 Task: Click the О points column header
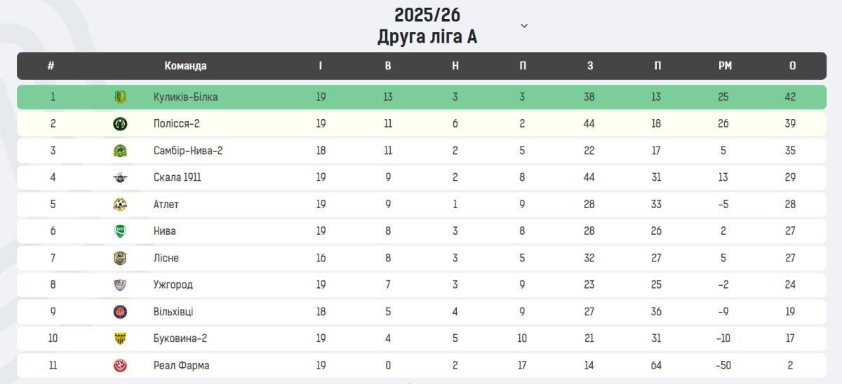click(792, 66)
